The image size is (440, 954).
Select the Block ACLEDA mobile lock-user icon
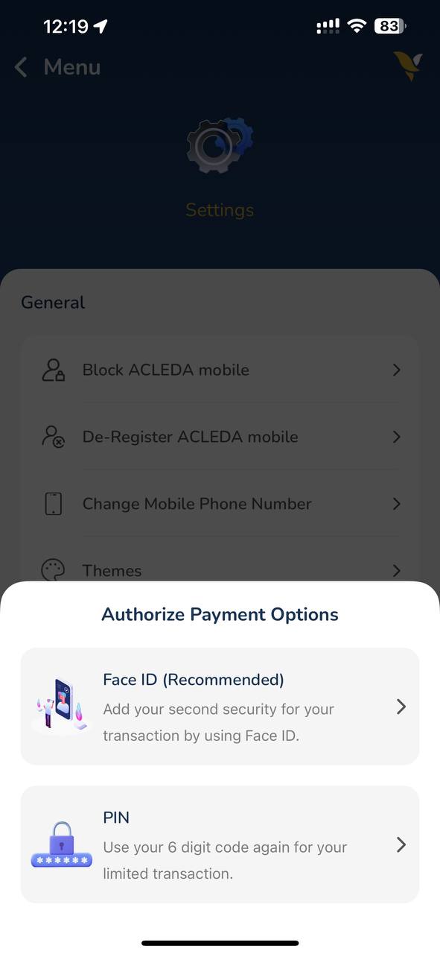(x=54, y=370)
